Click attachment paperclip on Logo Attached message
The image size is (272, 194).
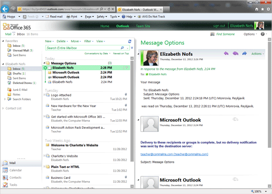pos(126,94)
